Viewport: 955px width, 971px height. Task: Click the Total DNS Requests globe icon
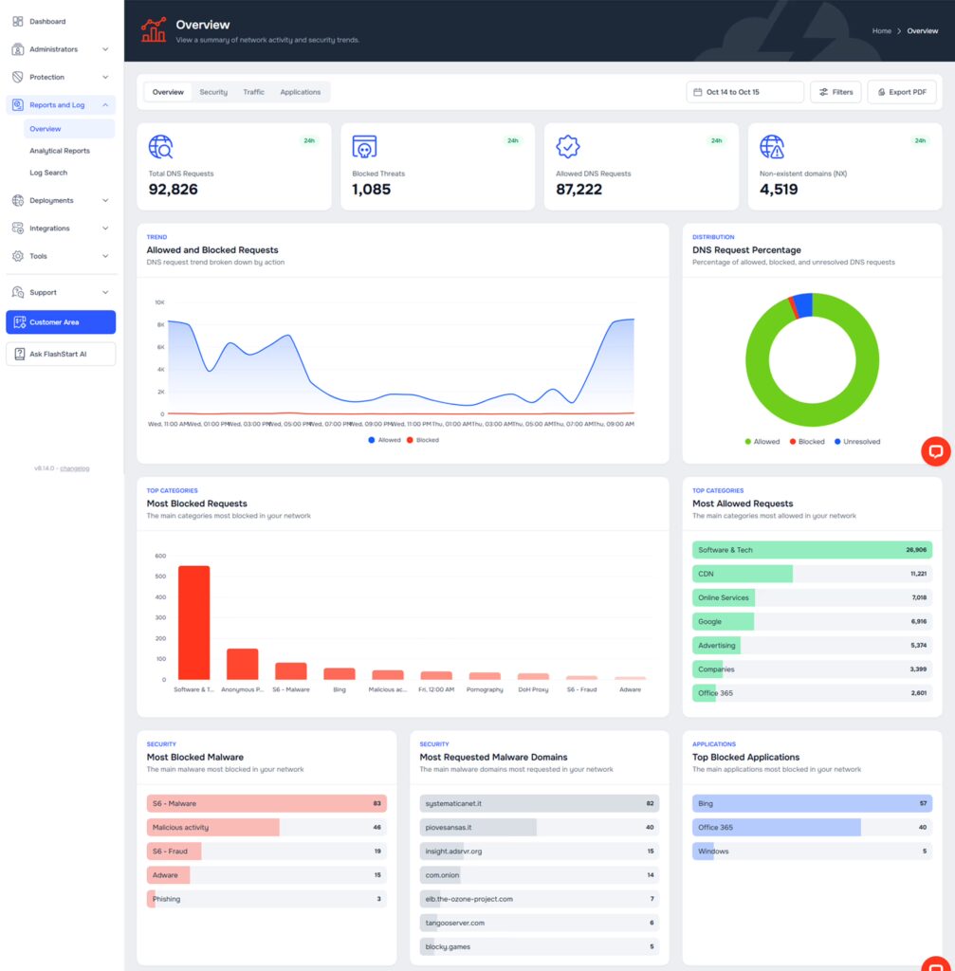pos(160,147)
